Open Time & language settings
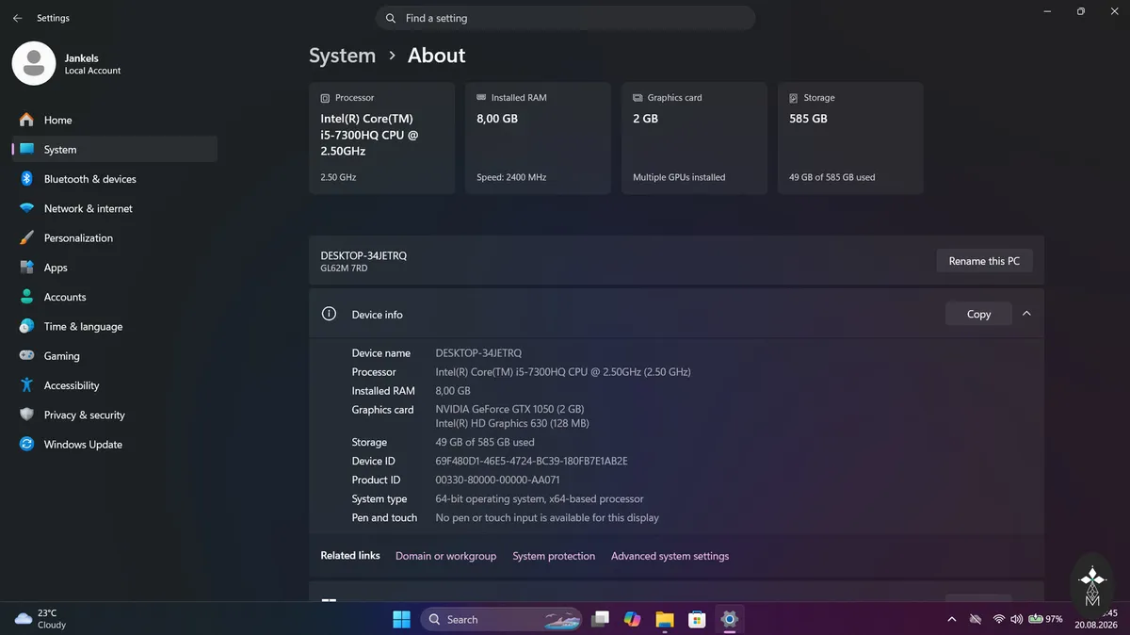Viewport: 1130px width, 635px height. click(x=114, y=326)
